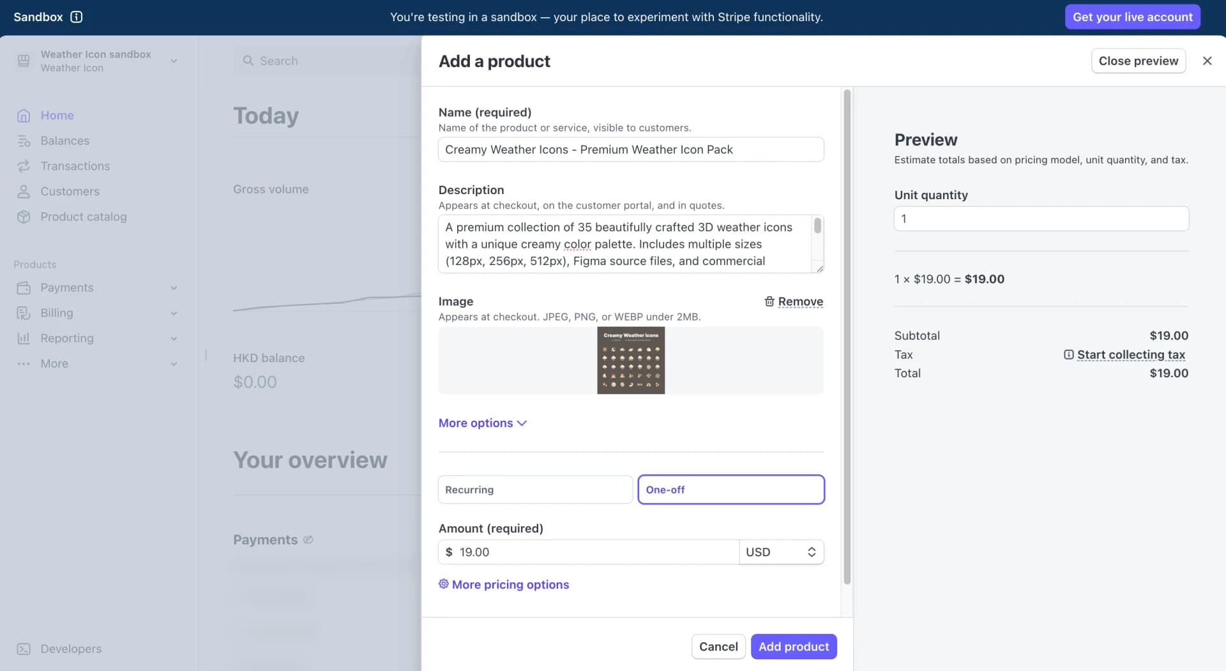Screen dimensions: 1226x671
Task: Click the description textarea scrollbar
Action: pyautogui.click(x=817, y=225)
